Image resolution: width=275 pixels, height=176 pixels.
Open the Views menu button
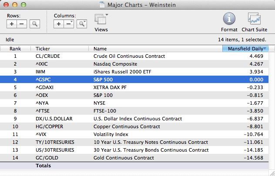click(101, 20)
